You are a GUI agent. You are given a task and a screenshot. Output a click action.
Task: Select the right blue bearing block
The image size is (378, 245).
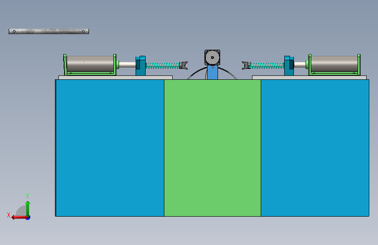click(x=289, y=66)
